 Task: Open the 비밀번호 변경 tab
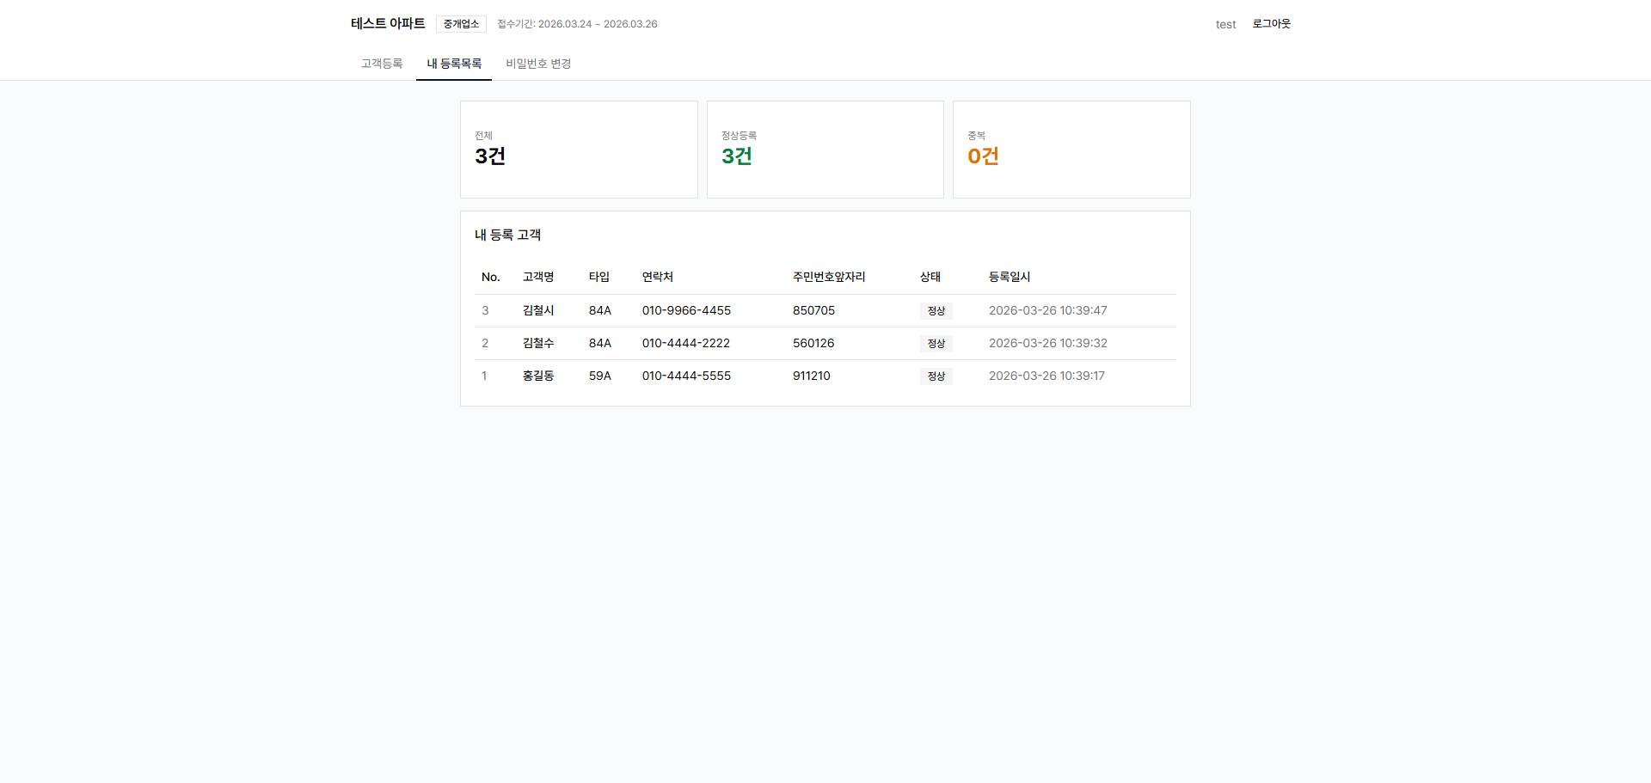(x=537, y=63)
